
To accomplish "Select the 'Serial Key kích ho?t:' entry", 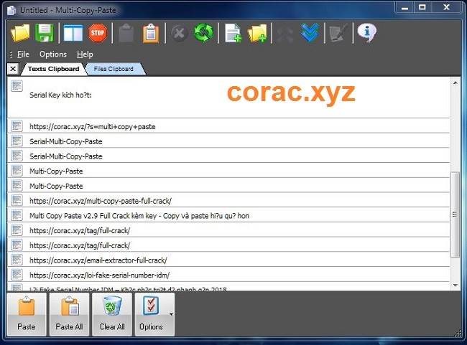I will point(228,98).
